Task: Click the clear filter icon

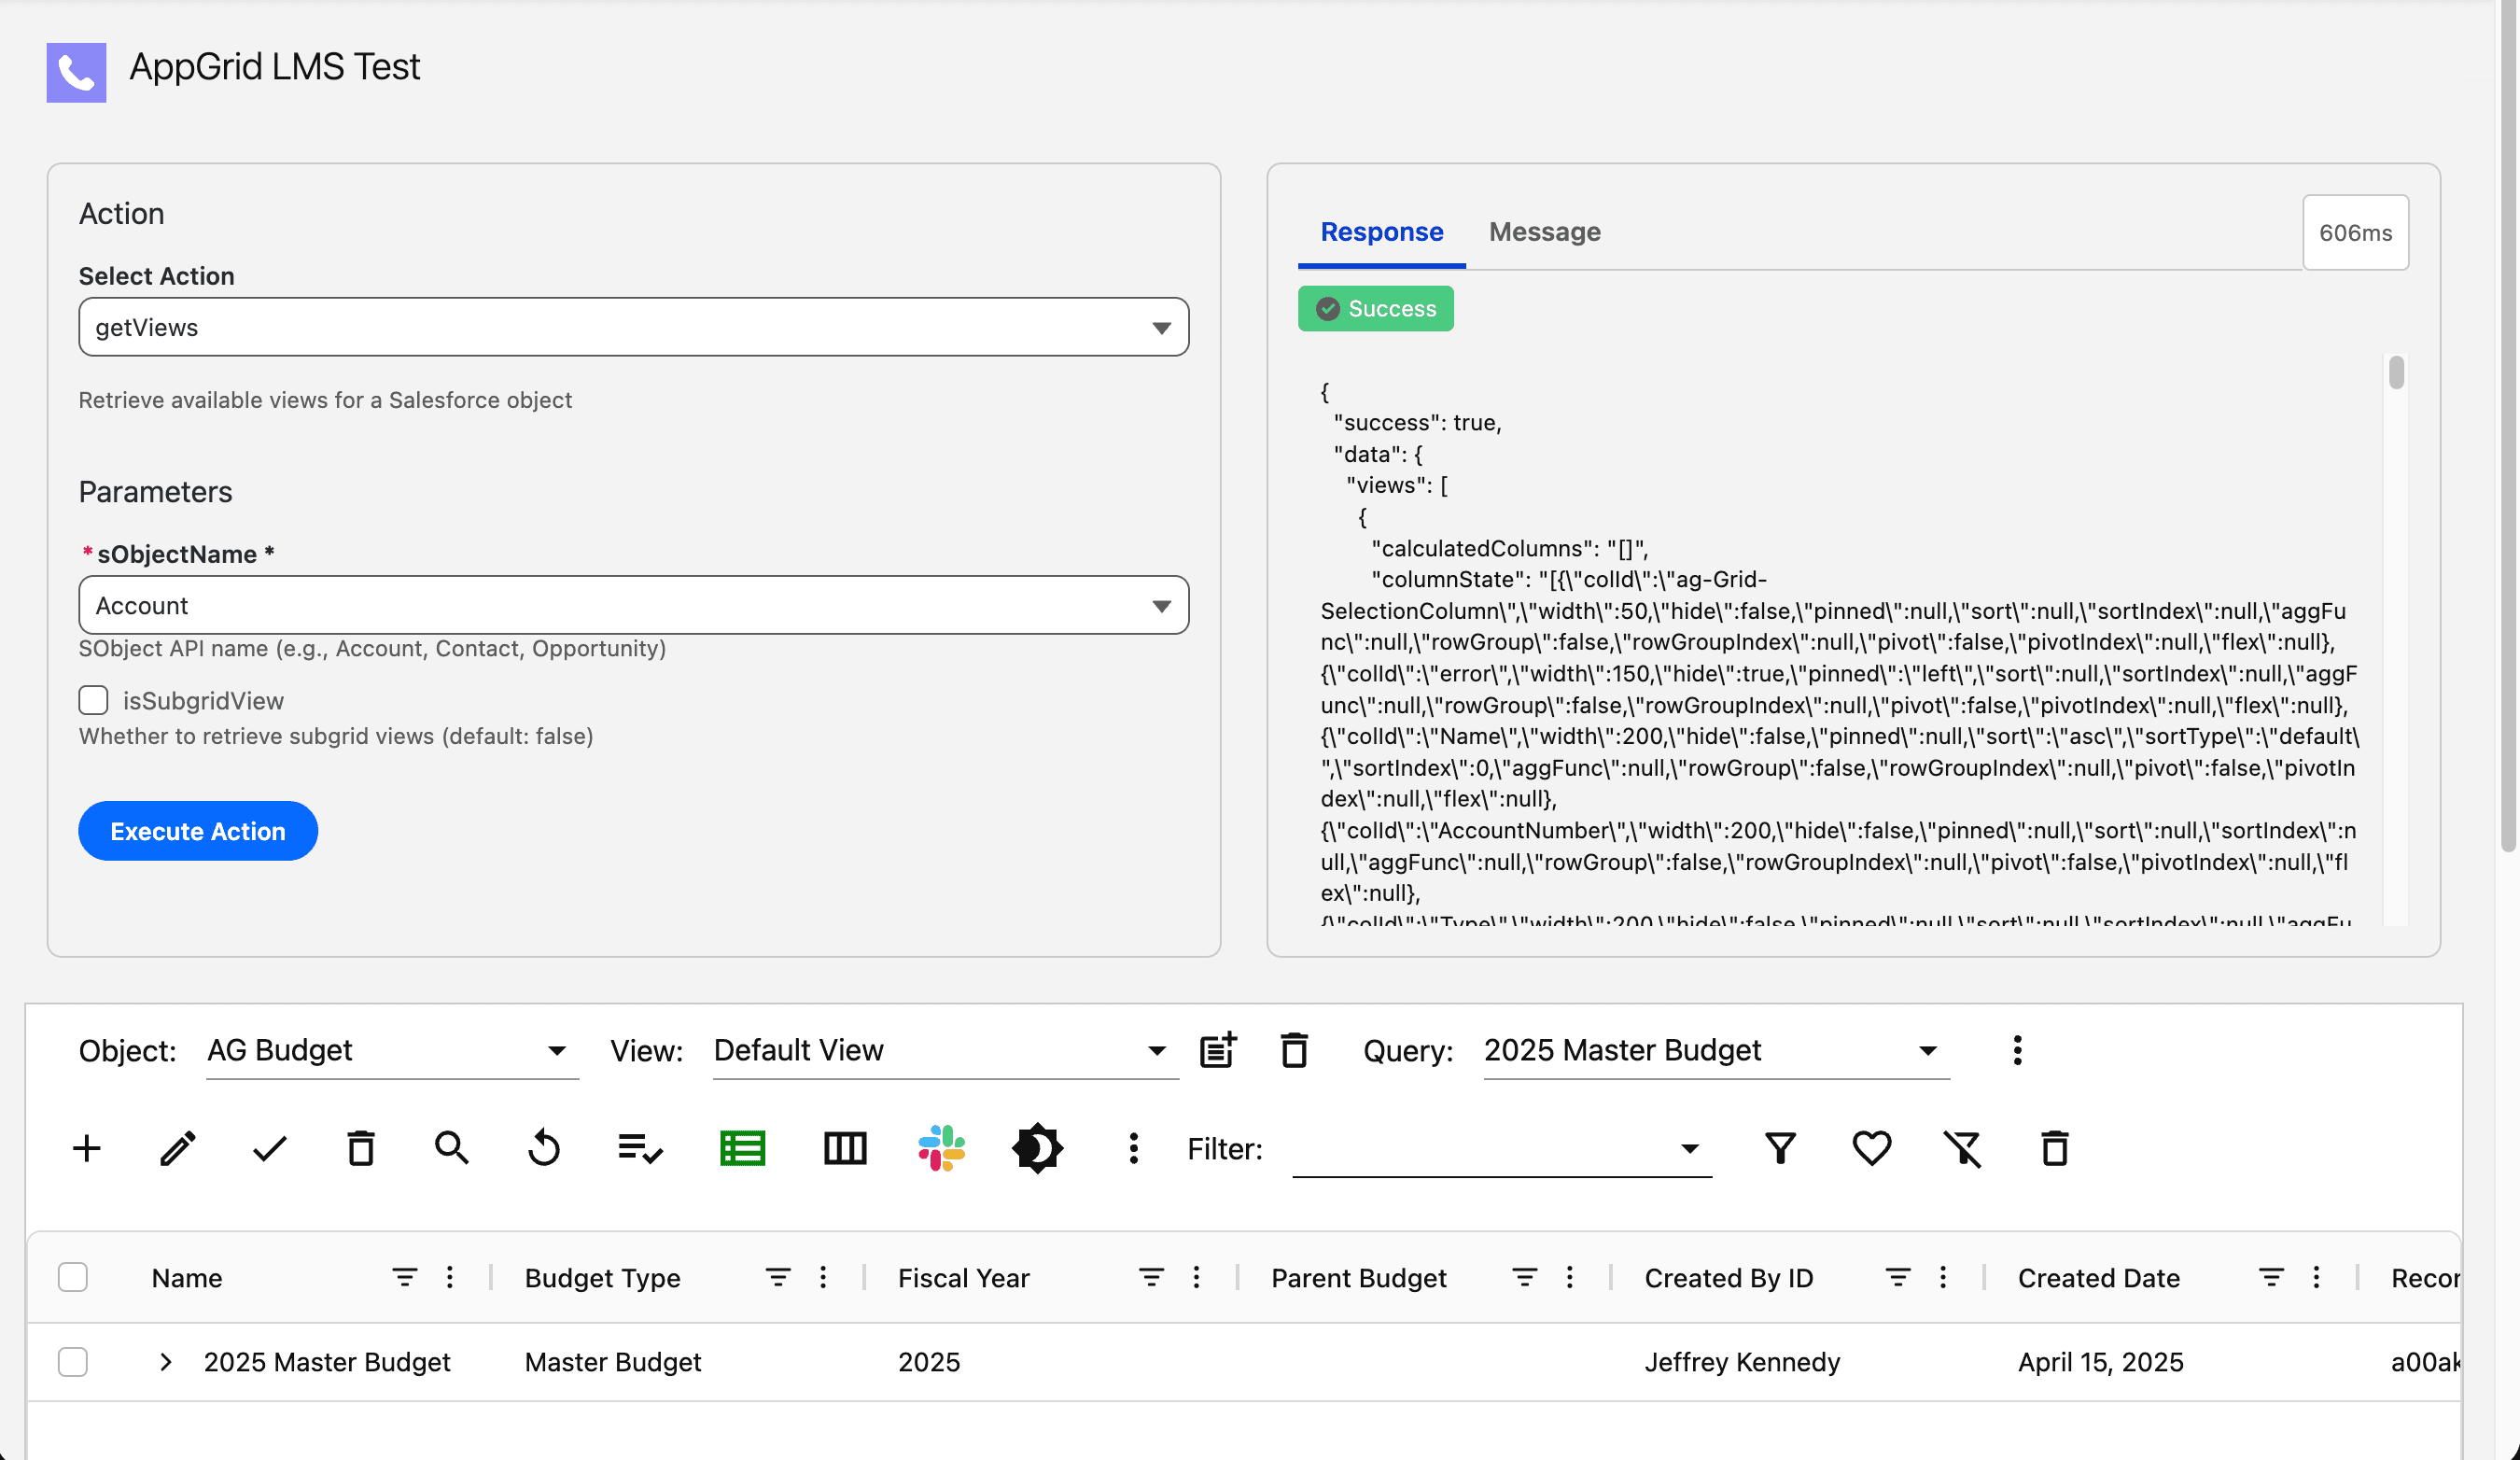Action: pos(1962,1148)
